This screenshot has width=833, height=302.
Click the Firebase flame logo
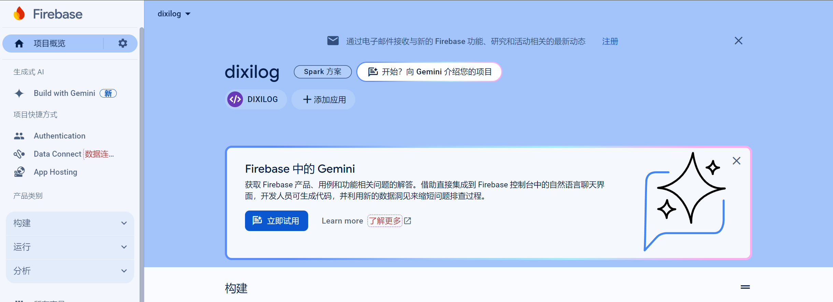tap(19, 14)
